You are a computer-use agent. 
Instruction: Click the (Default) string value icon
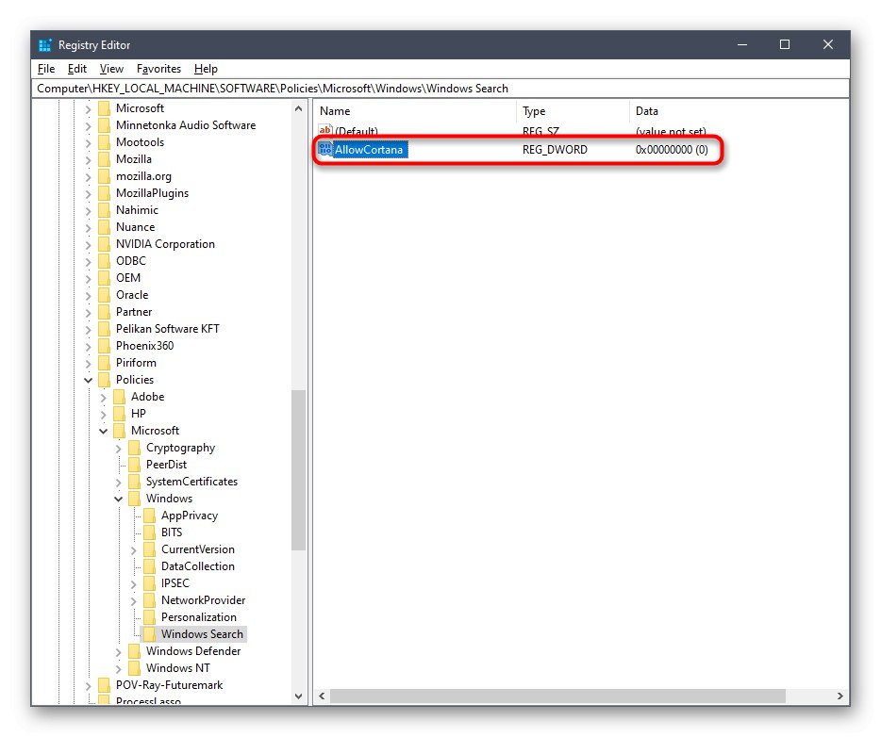click(x=324, y=131)
